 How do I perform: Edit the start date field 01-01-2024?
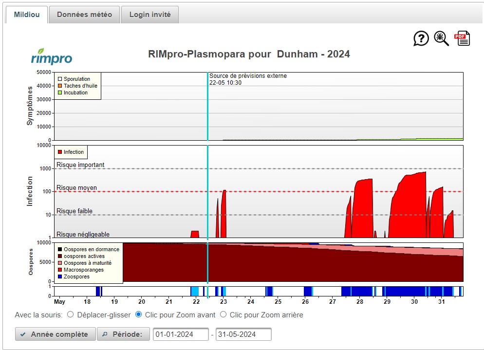181,334
